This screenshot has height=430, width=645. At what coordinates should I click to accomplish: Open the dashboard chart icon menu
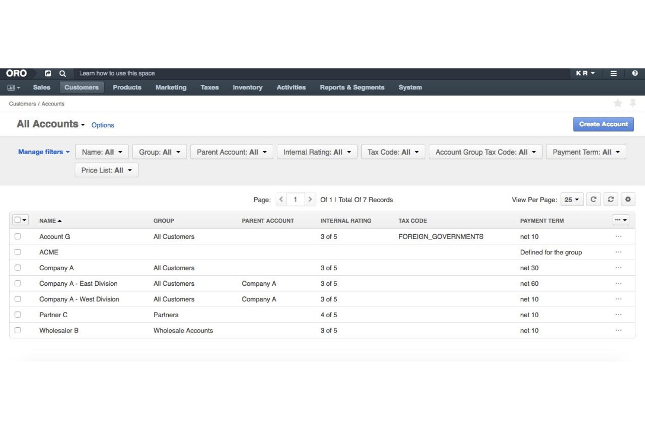(14, 88)
